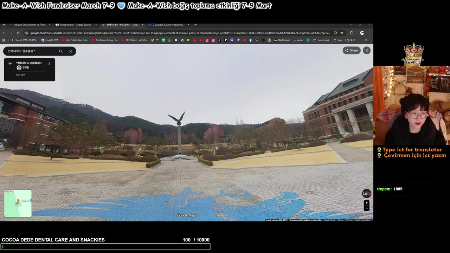Close Street View with the round X button
The width and height of the screenshot is (450, 253).
tap(367, 50)
